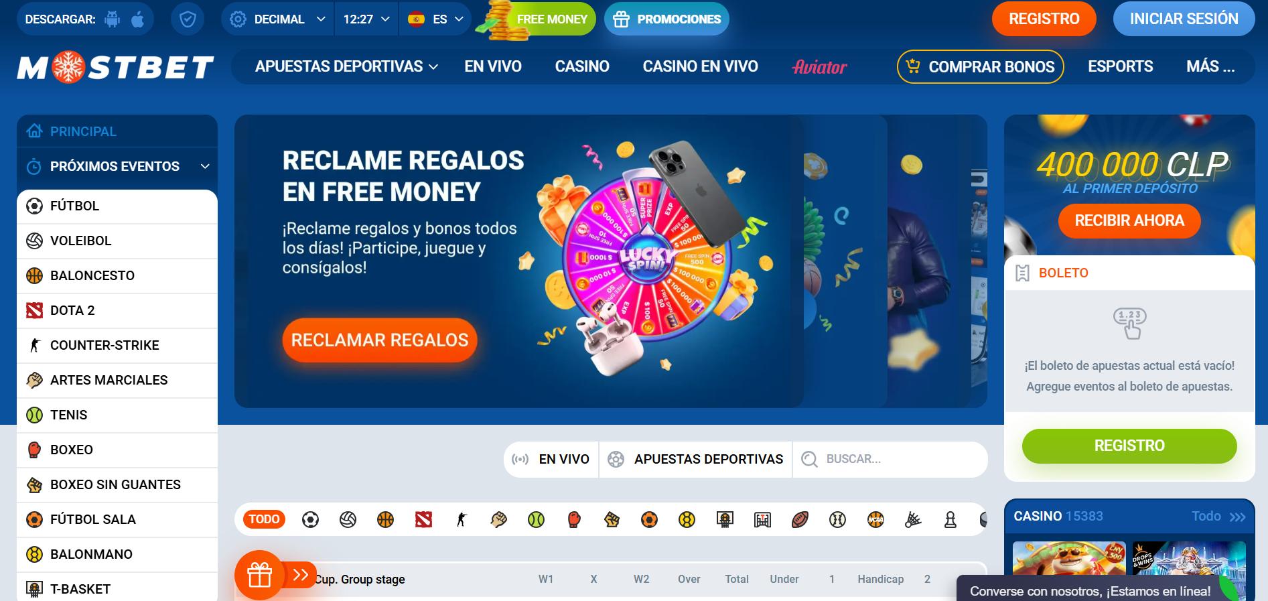The width and height of the screenshot is (1268, 601).
Task: Click the shield security icon
Action: click(x=188, y=19)
